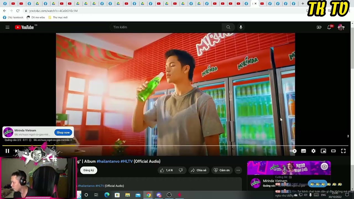The width and height of the screenshot is (354, 199).
Task: Toggle autoplay switch in player
Action: pyautogui.click(x=293, y=151)
